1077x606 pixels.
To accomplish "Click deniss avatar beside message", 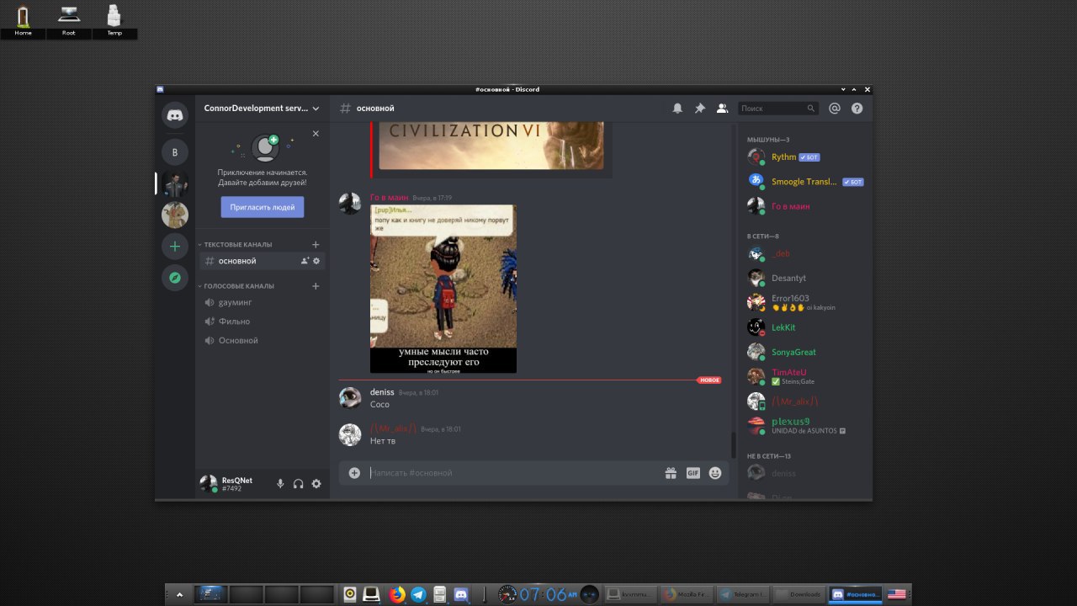I will (350, 398).
